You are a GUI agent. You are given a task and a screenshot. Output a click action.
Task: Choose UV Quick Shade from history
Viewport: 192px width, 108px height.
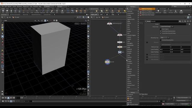pyautogui.click(x=133, y=105)
